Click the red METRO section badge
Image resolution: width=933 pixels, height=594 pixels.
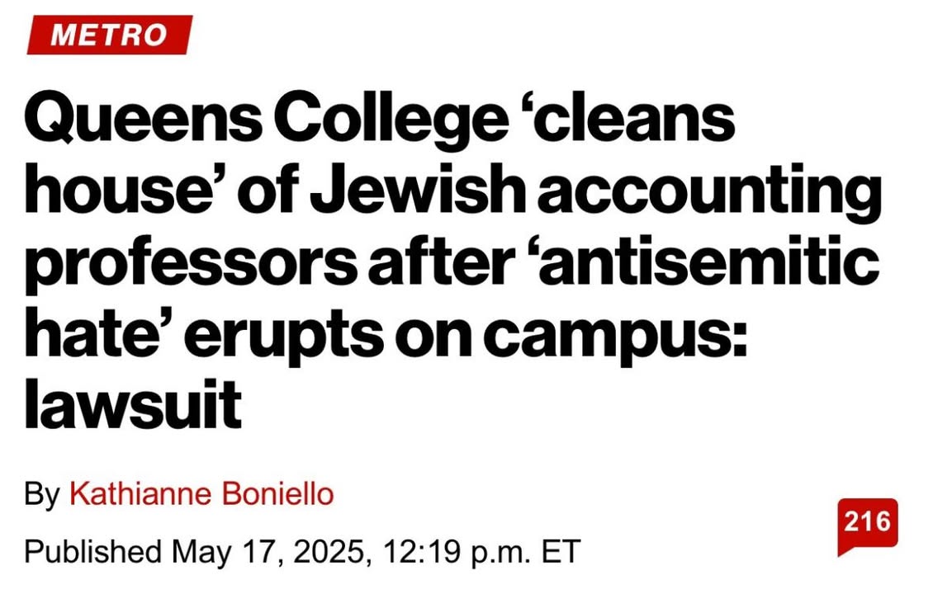click(x=110, y=35)
